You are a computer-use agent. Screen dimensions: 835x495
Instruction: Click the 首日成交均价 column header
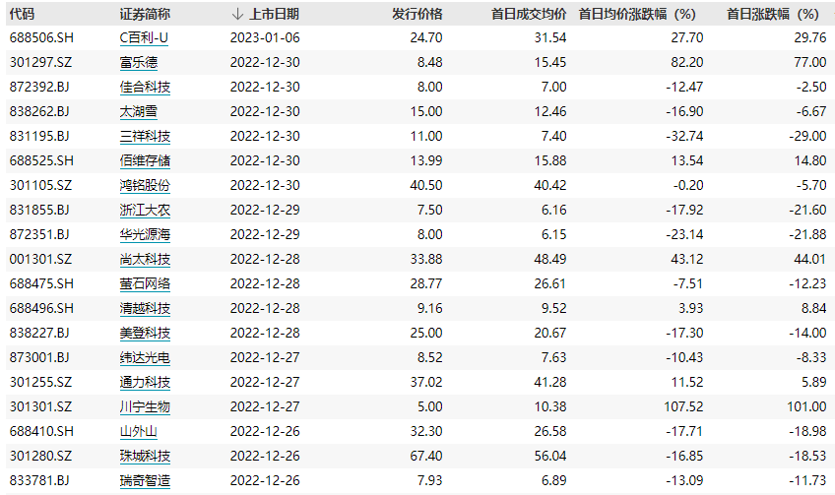click(x=528, y=15)
